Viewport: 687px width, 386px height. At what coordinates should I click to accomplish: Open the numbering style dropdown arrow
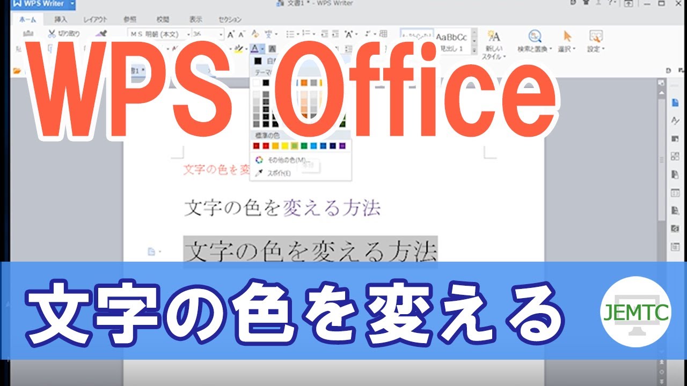(314, 34)
